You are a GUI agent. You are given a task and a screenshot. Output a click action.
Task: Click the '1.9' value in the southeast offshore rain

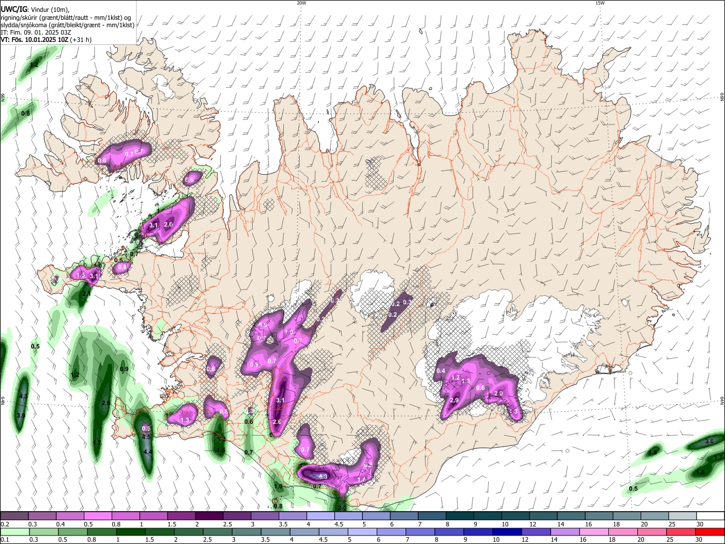[652, 452]
